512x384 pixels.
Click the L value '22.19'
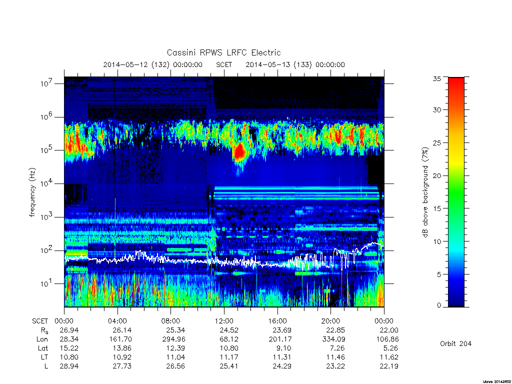coord(388,366)
